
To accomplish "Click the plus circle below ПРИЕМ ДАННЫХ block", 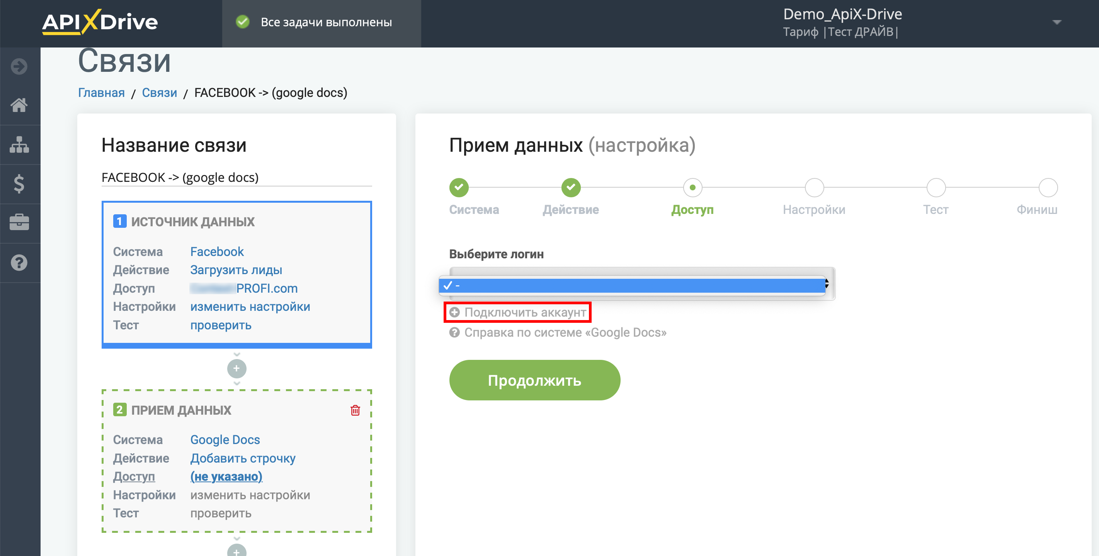I will coord(237,550).
